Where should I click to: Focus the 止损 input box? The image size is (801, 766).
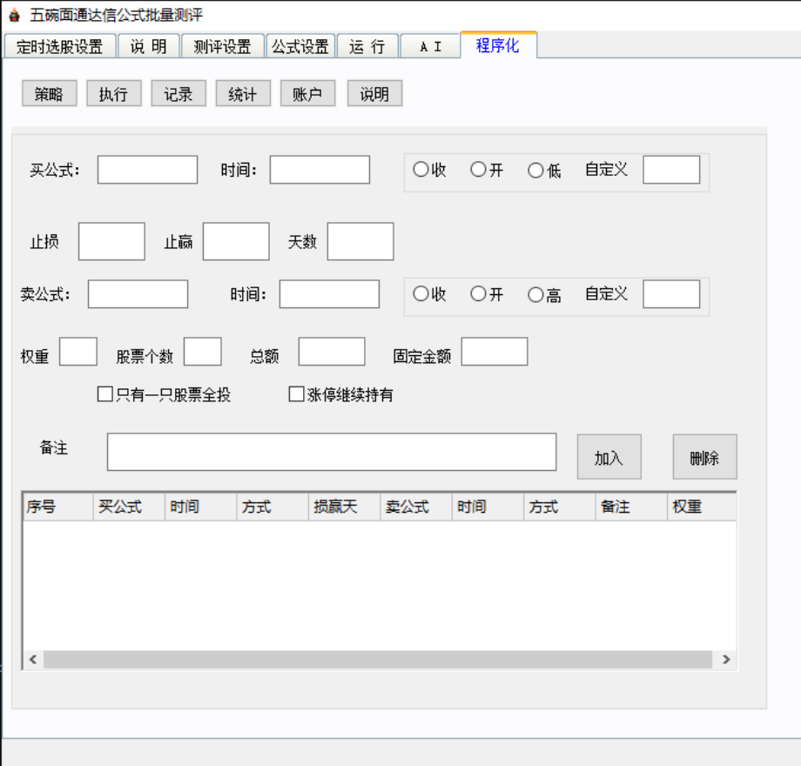coord(111,241)
